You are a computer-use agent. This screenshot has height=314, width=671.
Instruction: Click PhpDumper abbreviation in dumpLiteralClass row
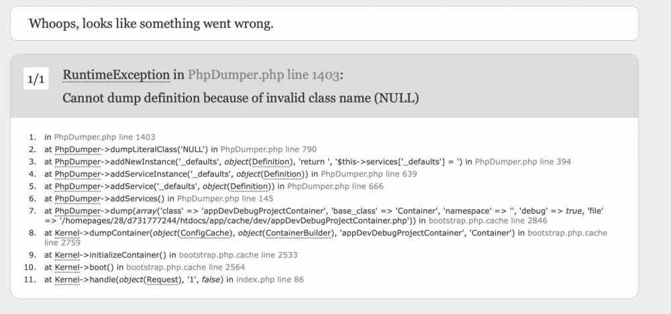coord(77,149)
